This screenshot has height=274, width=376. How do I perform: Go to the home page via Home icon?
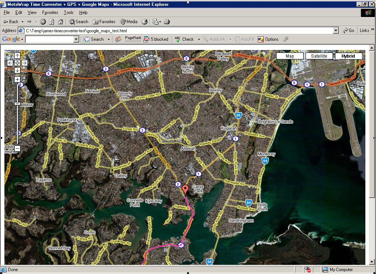[61, 22]
